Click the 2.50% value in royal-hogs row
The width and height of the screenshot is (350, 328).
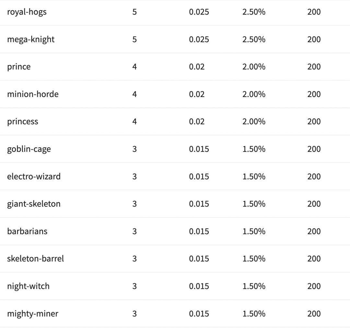point(254,12)
